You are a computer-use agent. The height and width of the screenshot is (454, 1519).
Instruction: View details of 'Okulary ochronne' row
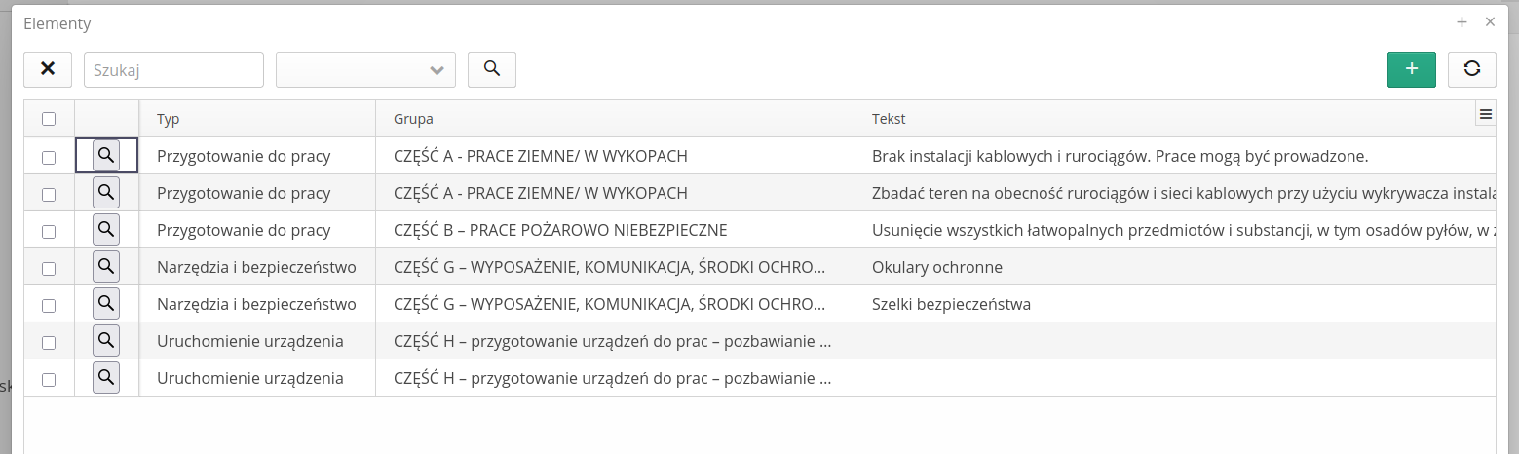click(x=106, y=267)
